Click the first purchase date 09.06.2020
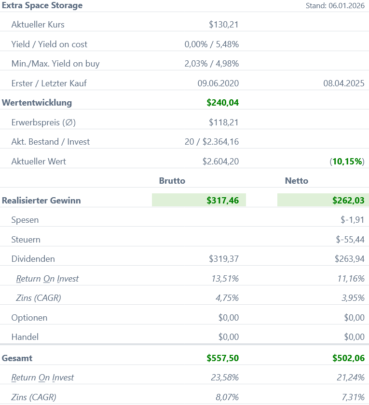Screen dimensions: 369x405 [x=218, y=83]
